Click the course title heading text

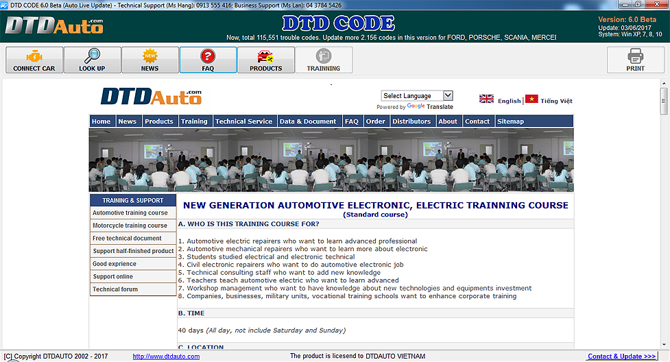tap(376, 206)
